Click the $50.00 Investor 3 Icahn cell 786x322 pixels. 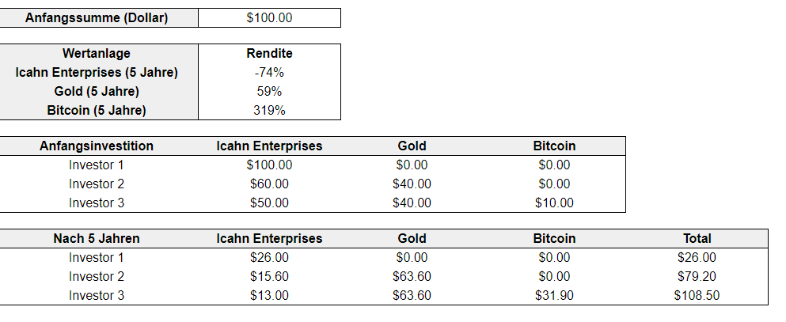269,203
